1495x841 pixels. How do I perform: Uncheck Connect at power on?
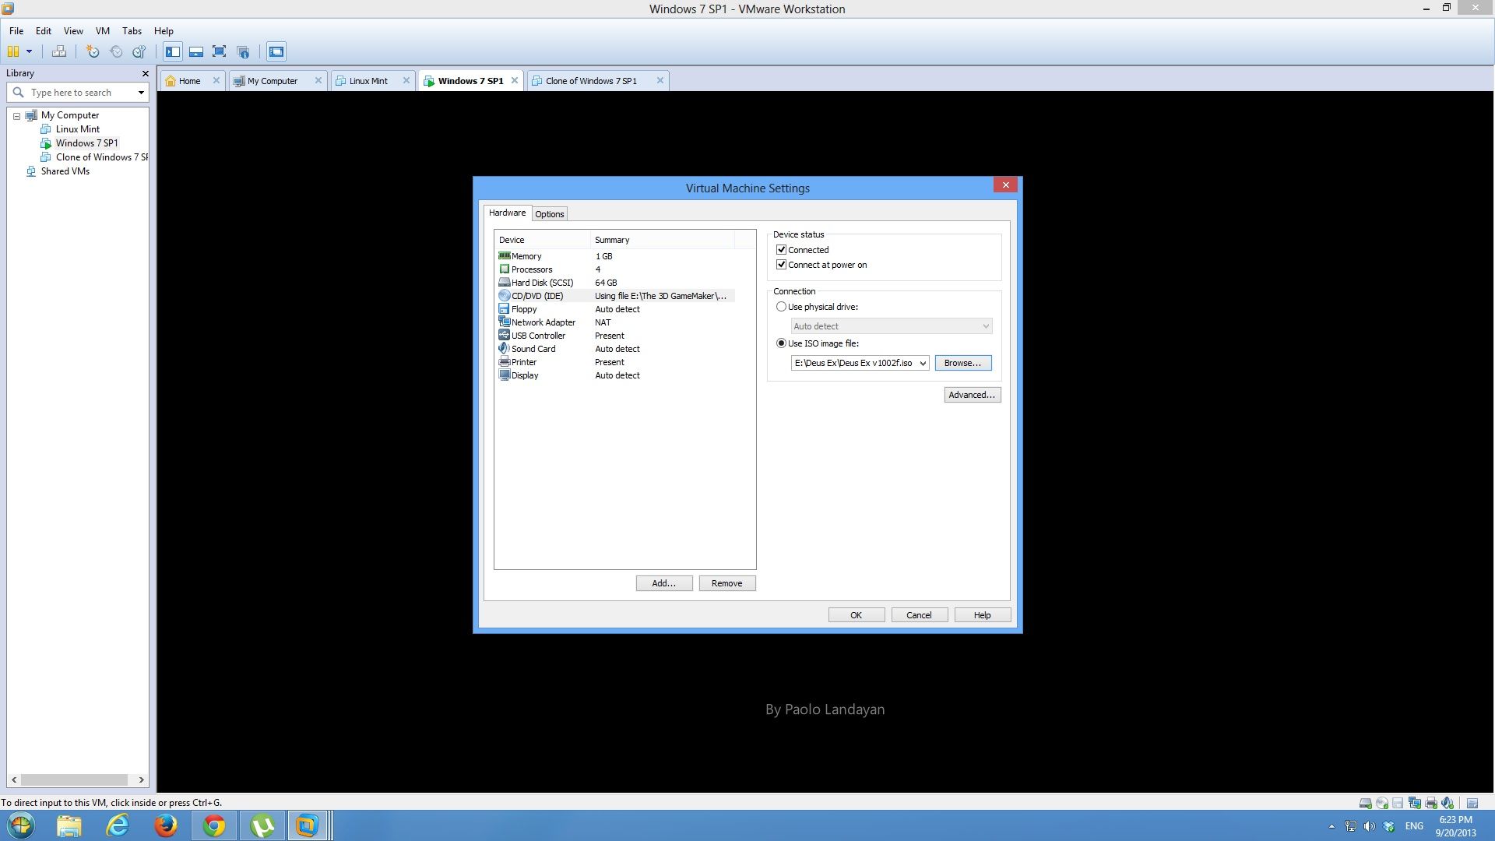point(782,265)
